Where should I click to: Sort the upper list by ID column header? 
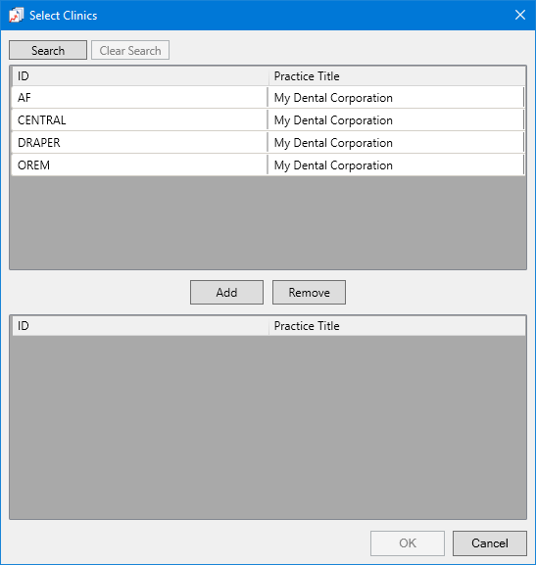click(140, 76)
